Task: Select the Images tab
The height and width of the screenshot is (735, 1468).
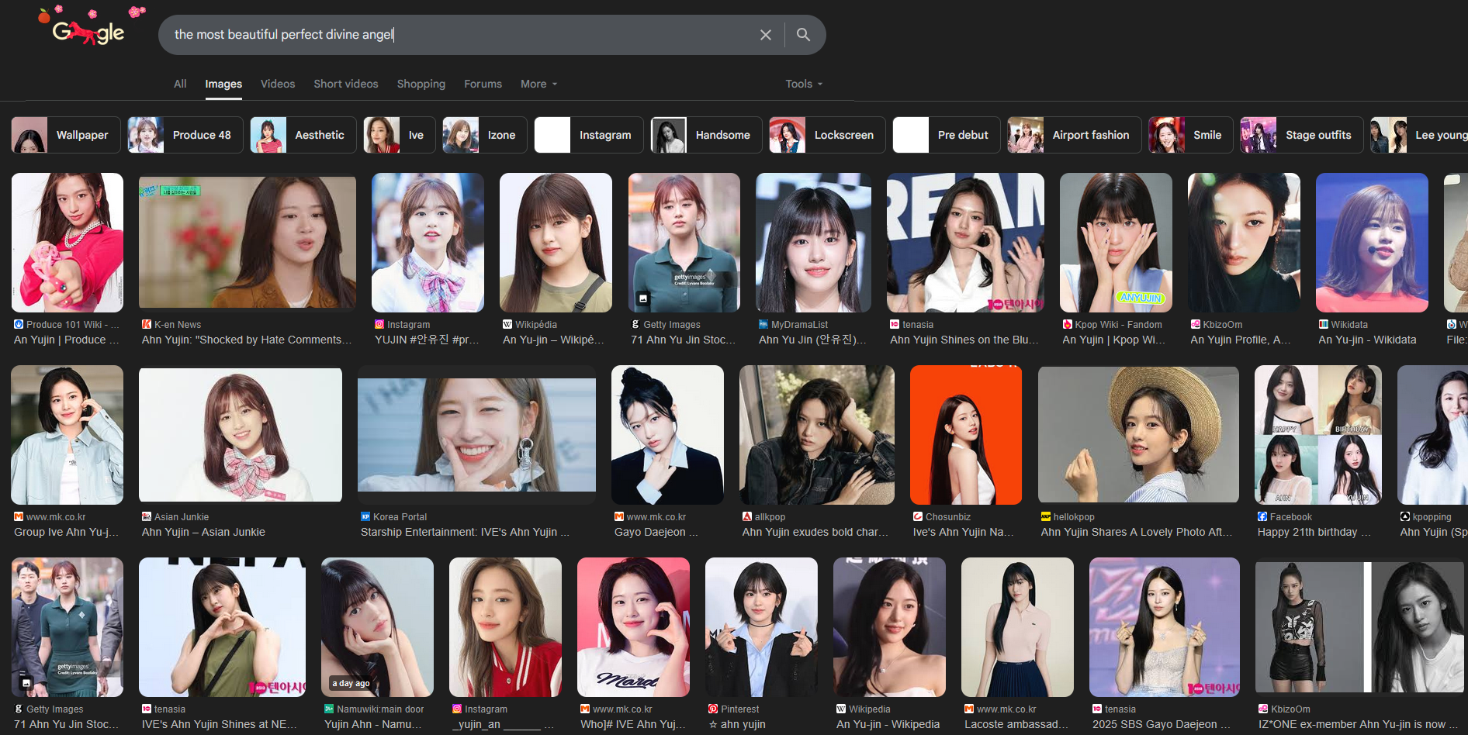Action: pyautogui.click(x=223, y=84)
